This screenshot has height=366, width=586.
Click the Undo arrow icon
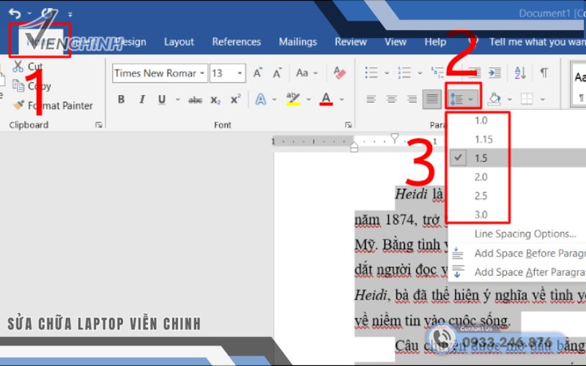point(15,14)
